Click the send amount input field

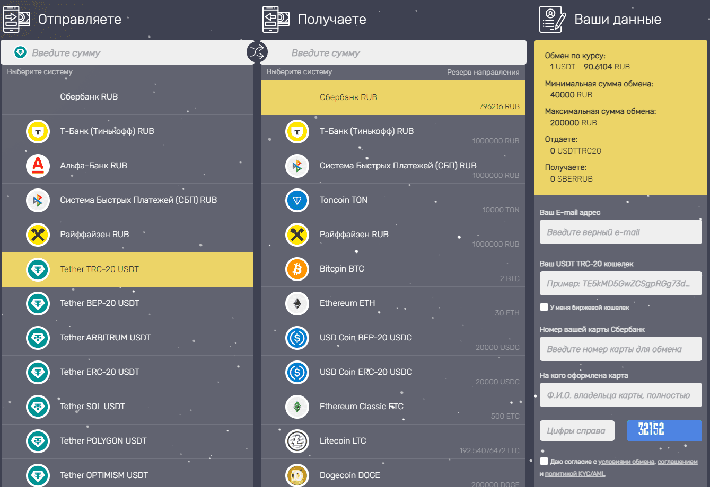(127, 52)
